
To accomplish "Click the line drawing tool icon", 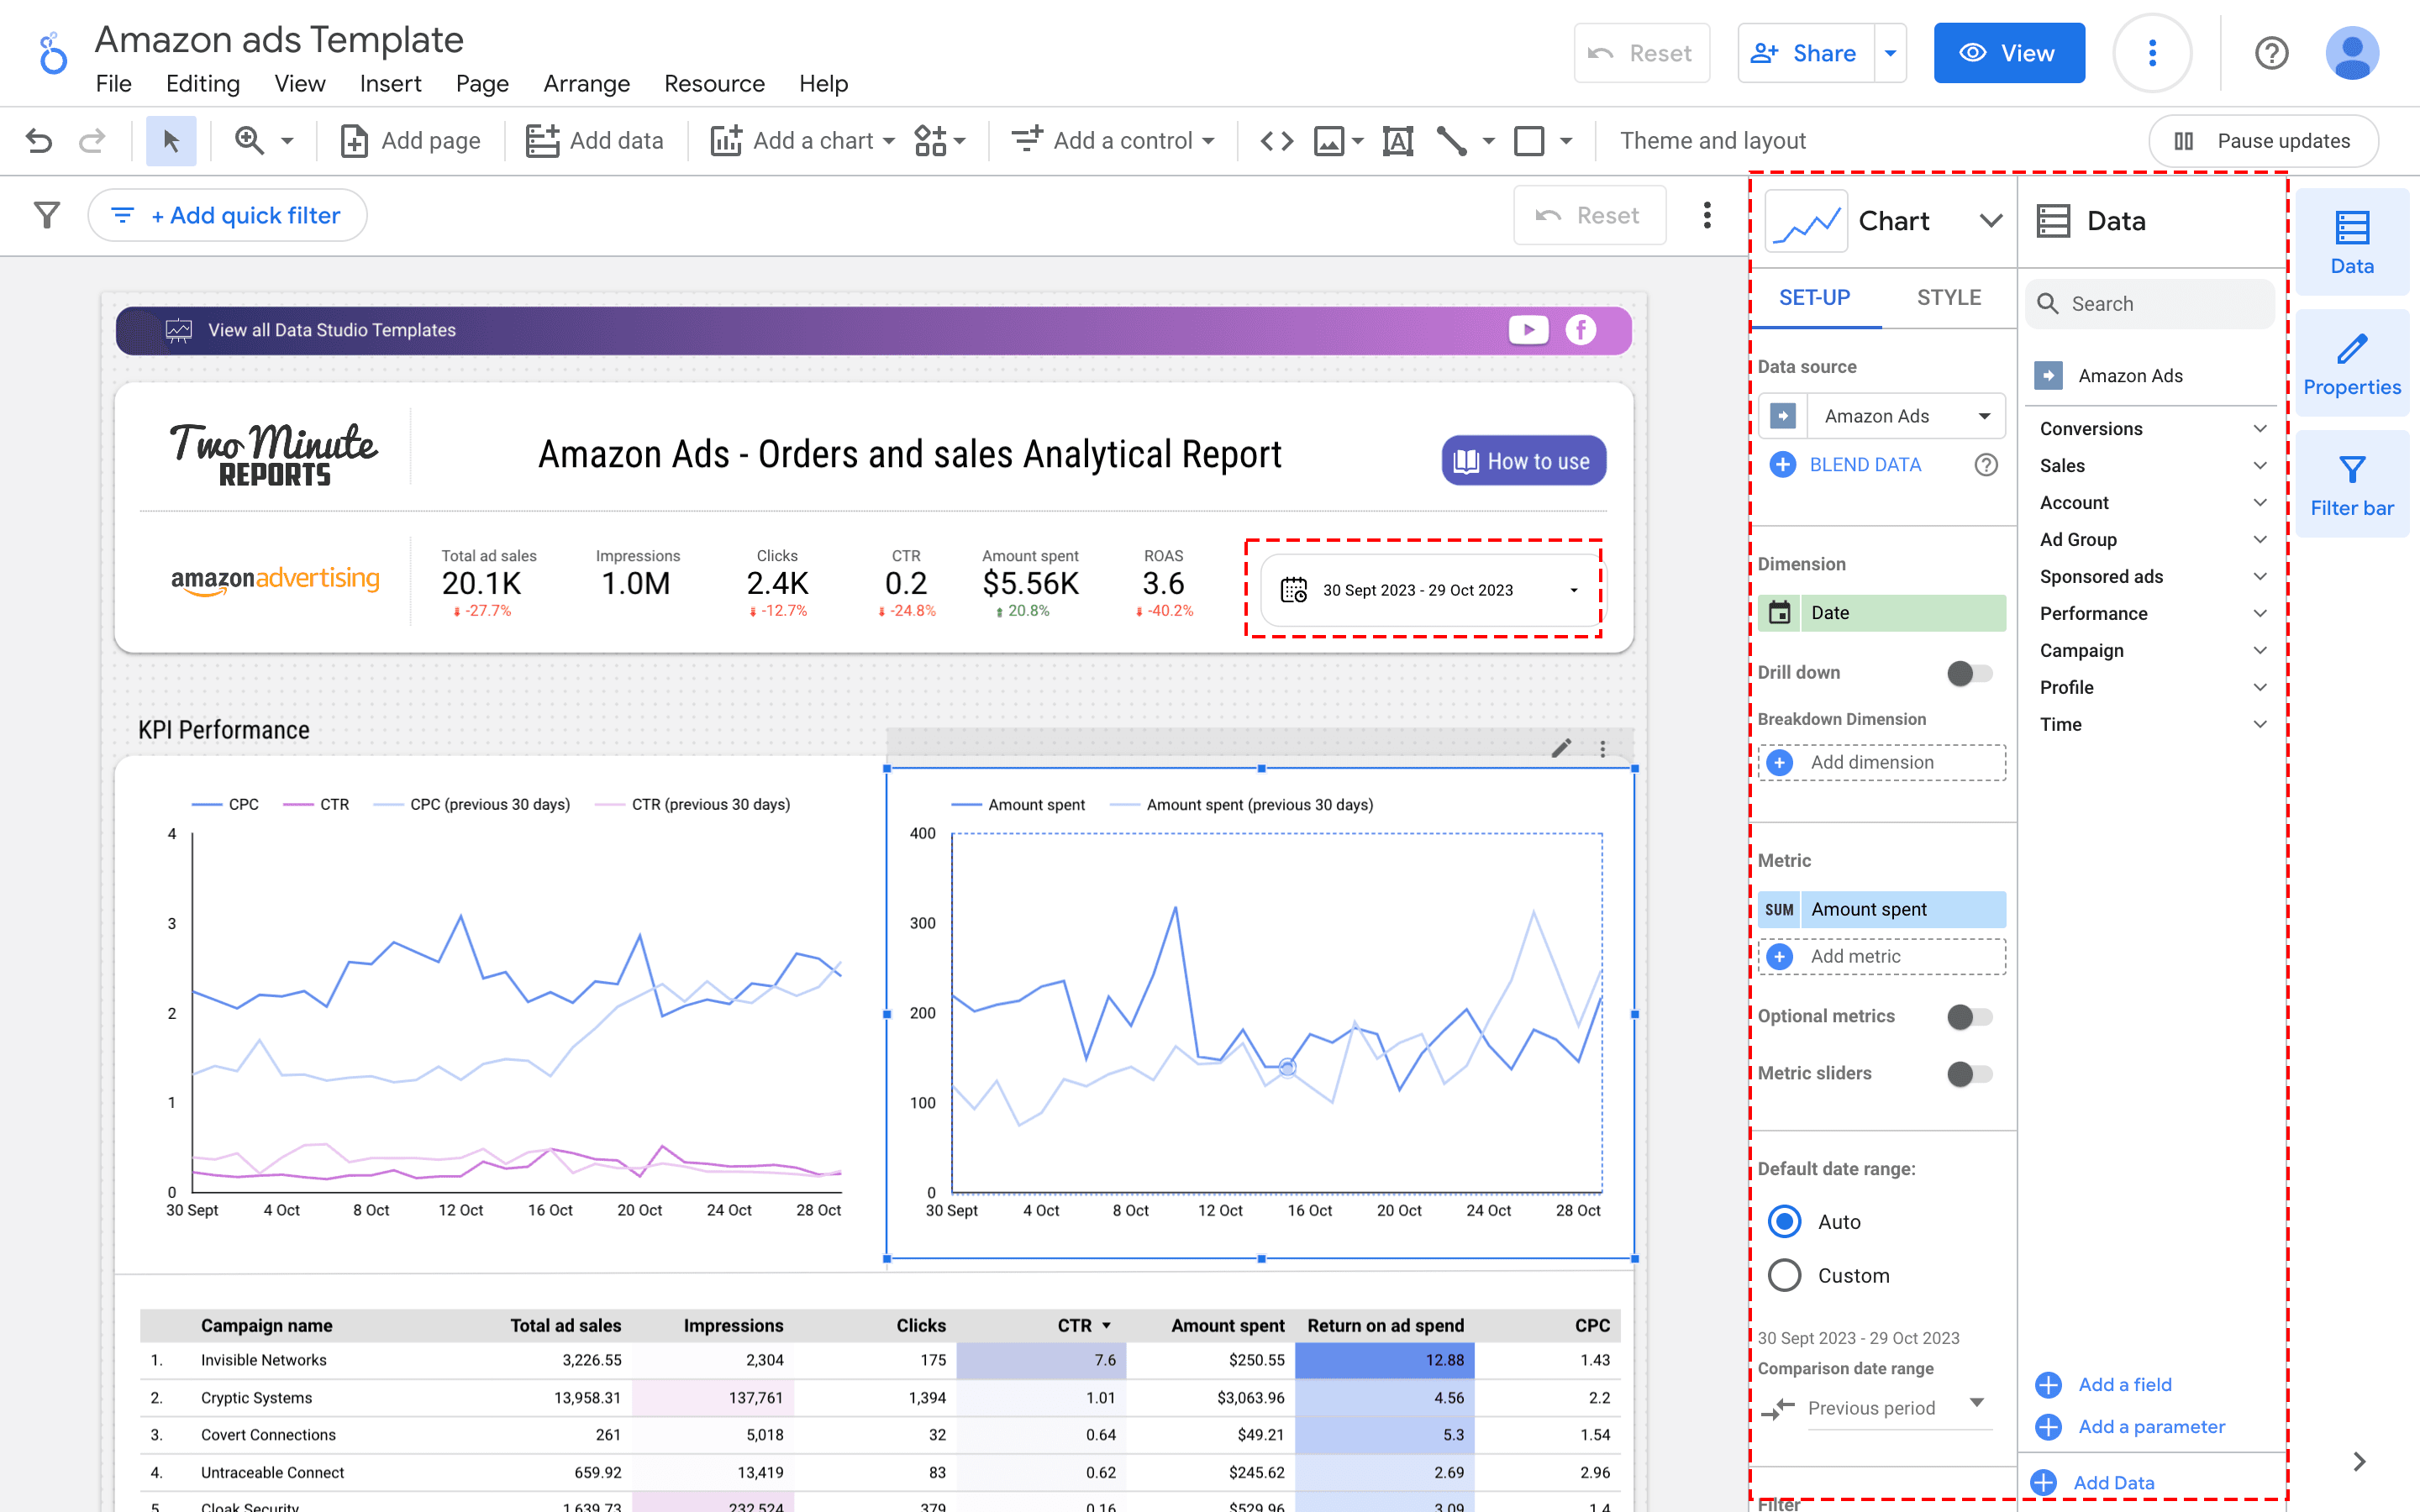I will click(x=1451, y=141).
